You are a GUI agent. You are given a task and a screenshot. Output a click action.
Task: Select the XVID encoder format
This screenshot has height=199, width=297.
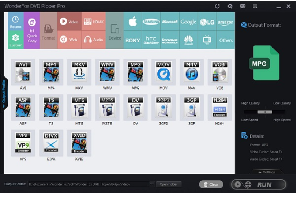pyautogui.click(x=79, y=143)
